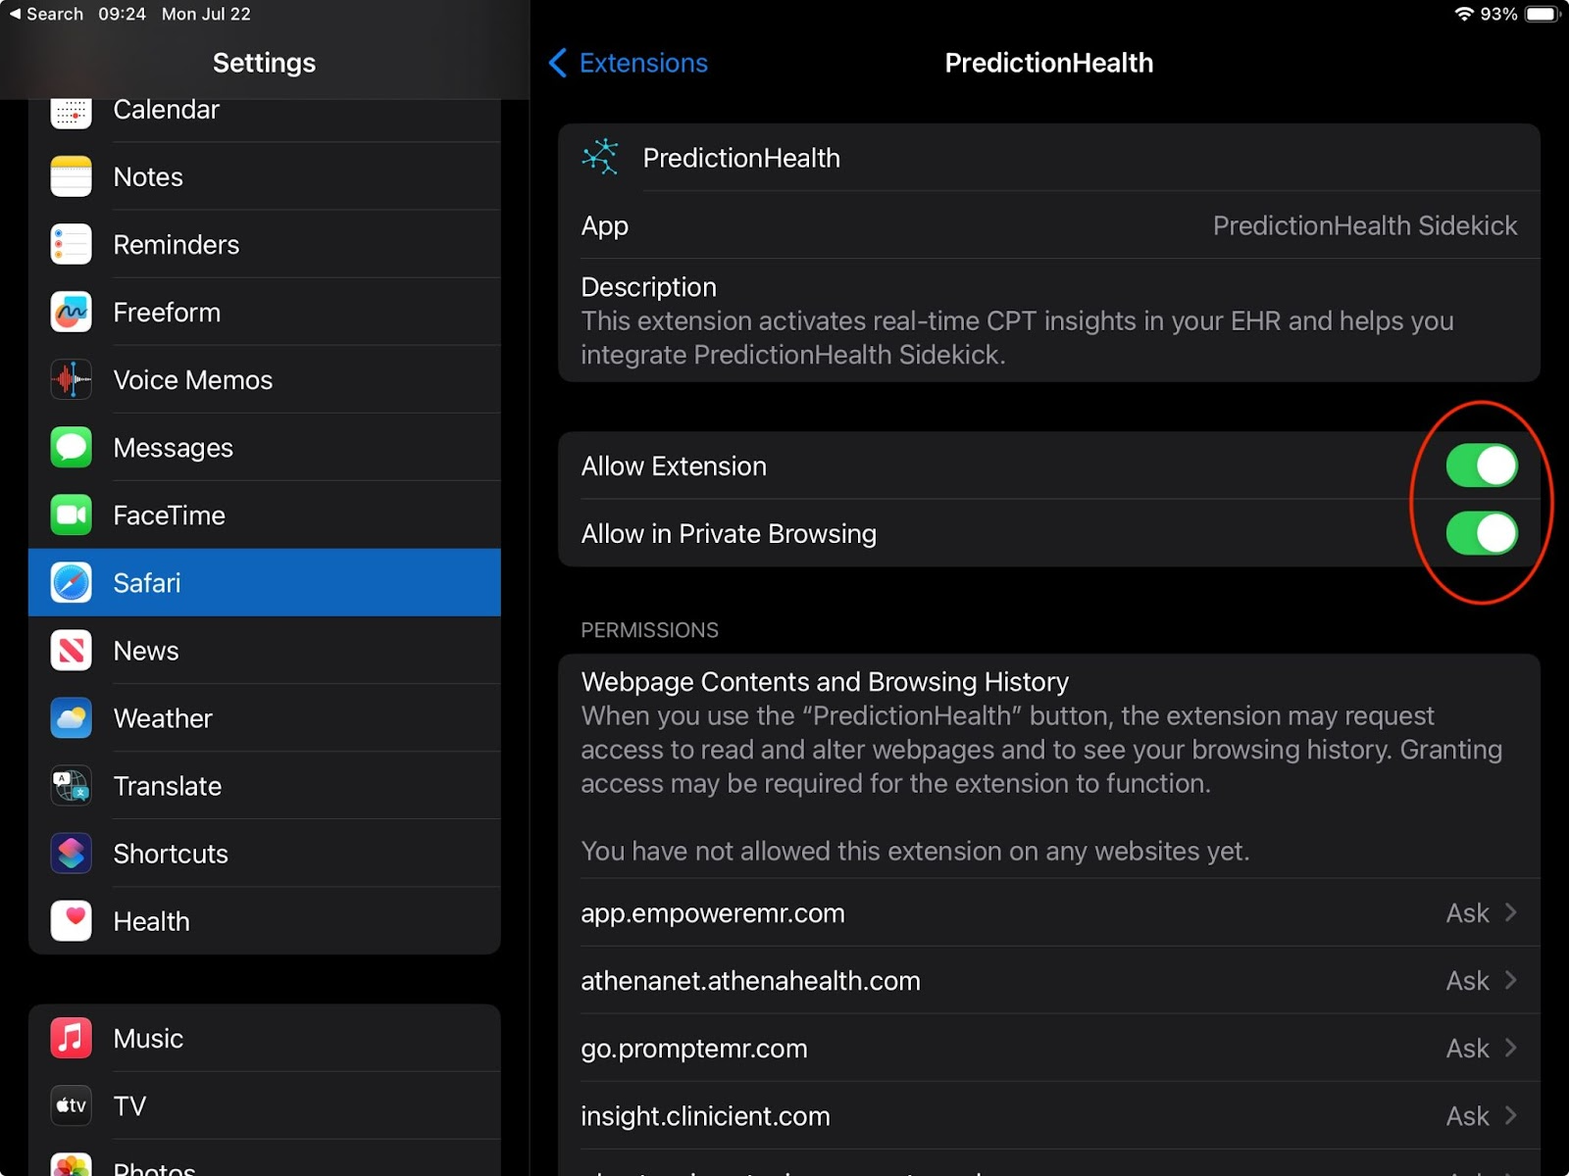Open Notes settings row
The image size is (1569, 1176).
click(x=265, y=176)
